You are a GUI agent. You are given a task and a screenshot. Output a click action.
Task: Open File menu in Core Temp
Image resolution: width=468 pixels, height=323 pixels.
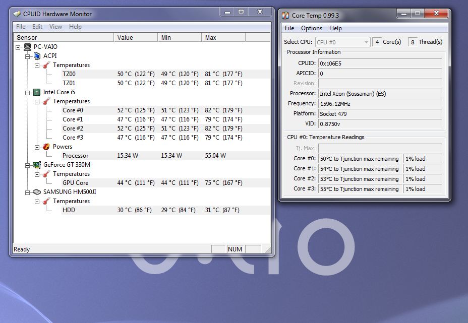[289, 28]
